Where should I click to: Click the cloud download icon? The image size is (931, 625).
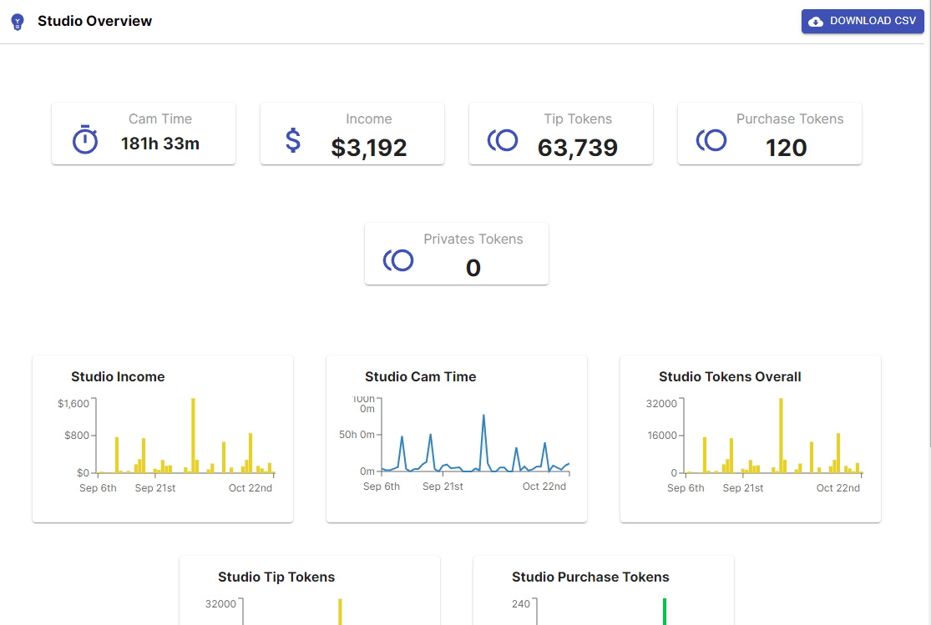pos(816,22)
